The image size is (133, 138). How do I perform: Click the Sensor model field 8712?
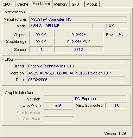click(79, 50)
